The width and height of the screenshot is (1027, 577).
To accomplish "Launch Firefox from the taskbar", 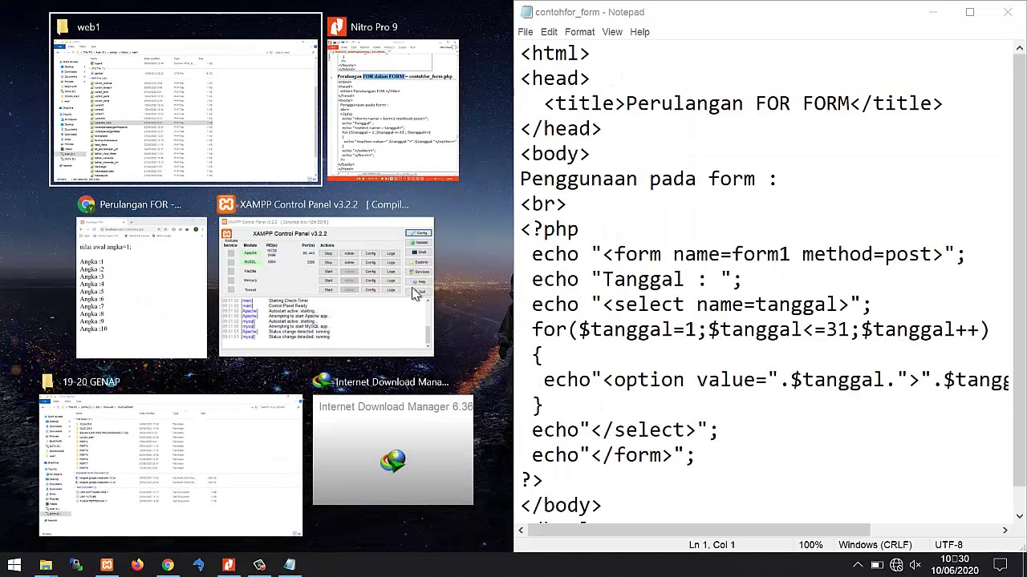I will click(x=137, y=565).
